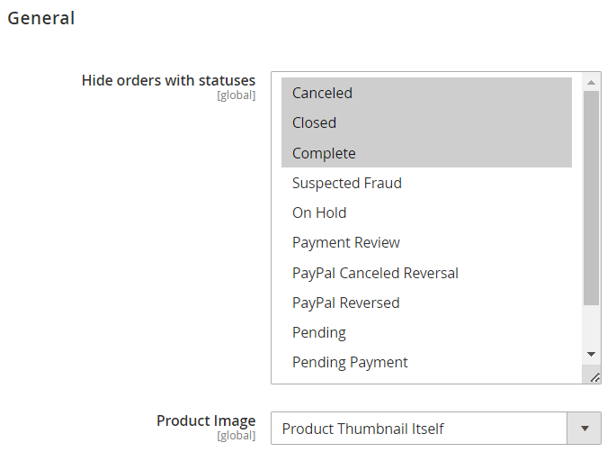
Task: Click the textarea resize handle icon
Action: pyautogui.click(x=594, y=377)
